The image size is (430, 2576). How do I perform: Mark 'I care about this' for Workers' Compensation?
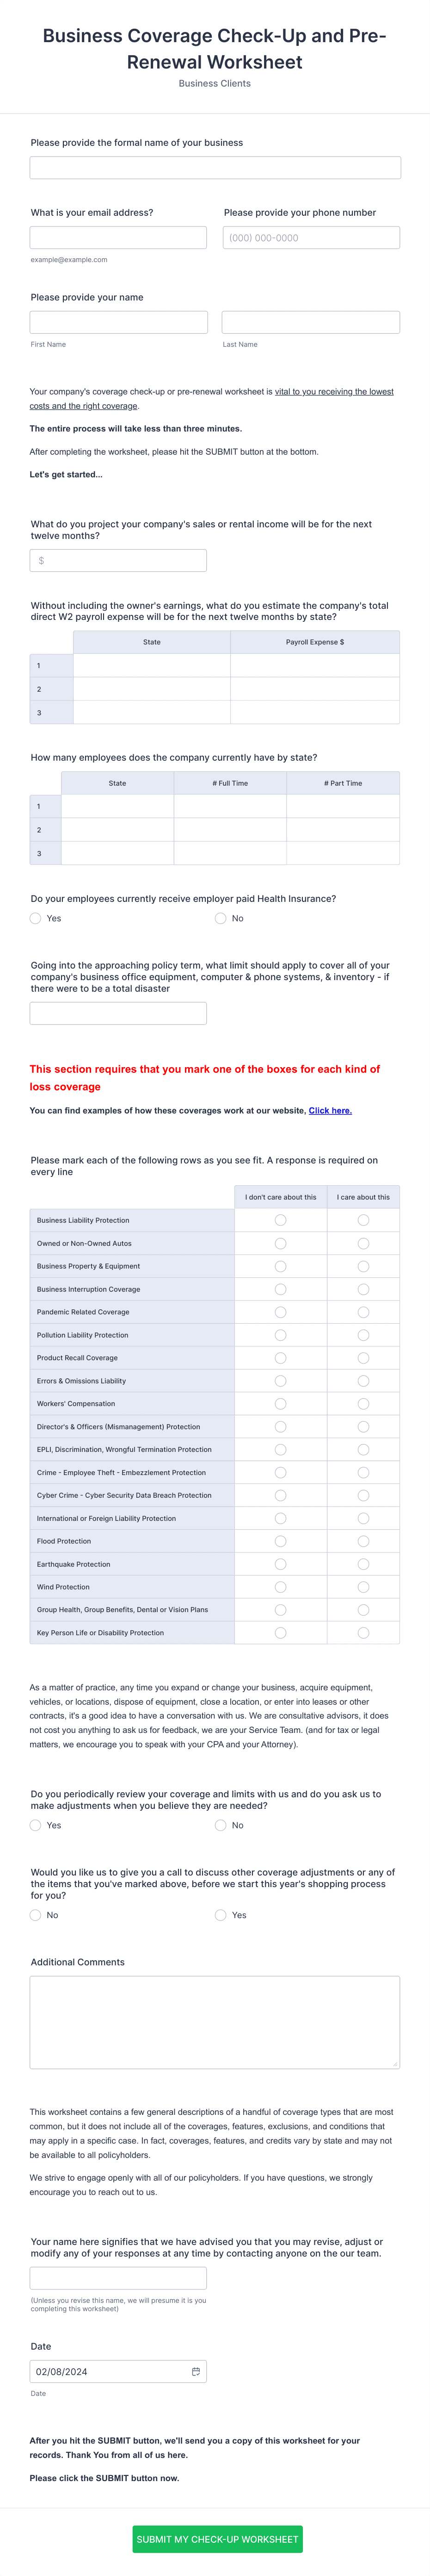click(x=362, y=1403)
